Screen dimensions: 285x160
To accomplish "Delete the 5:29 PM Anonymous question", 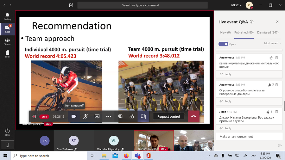I will [276, 58].
